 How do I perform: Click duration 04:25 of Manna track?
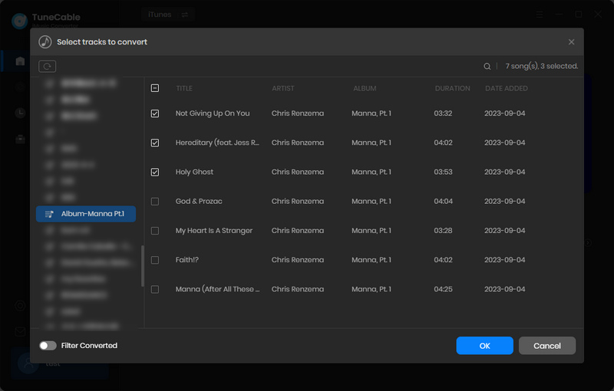pyautogui.click(x=443, y=289)
